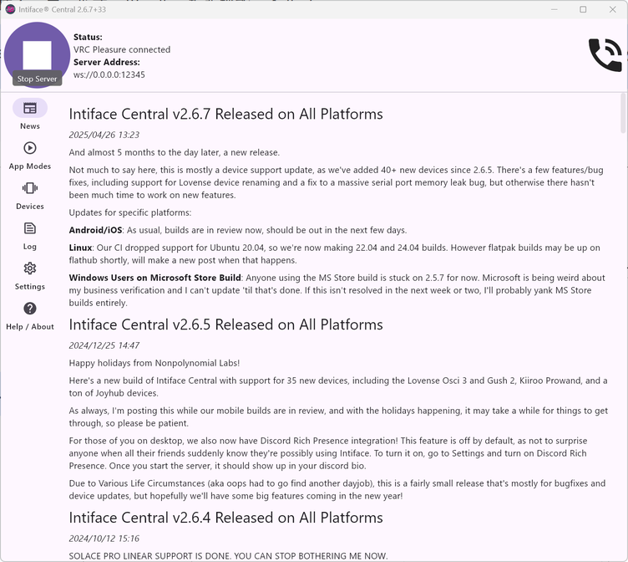Click 'Windows Users on Microsoft Store Build' text
The width and height of the screenshot is (628, 562).
(155, 278)
